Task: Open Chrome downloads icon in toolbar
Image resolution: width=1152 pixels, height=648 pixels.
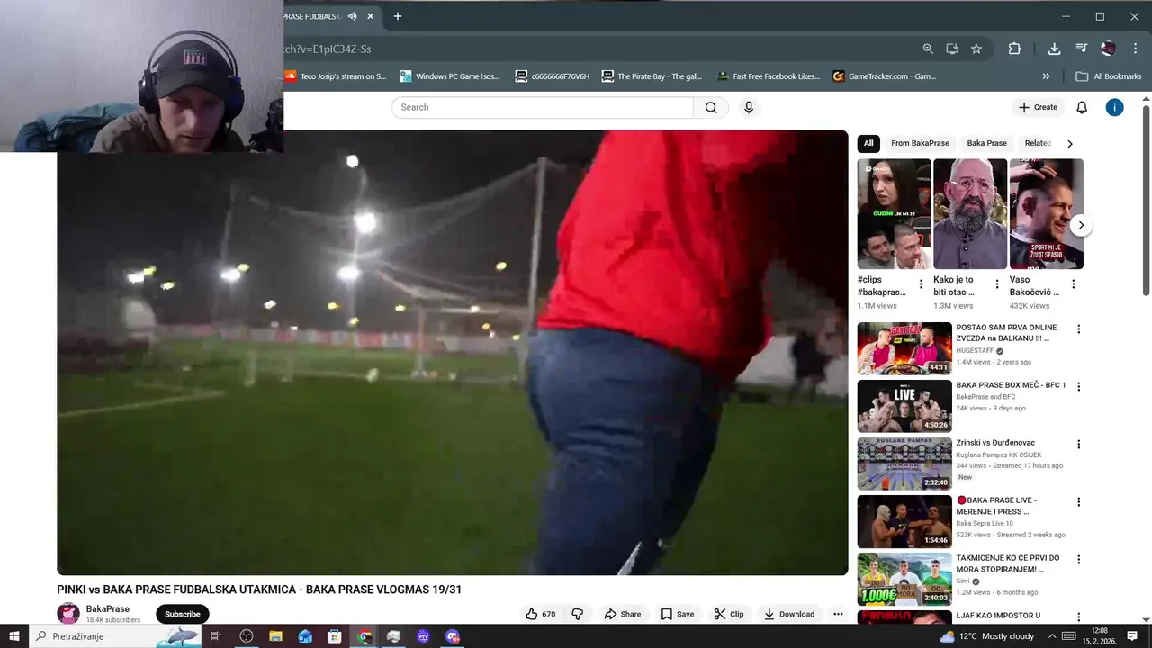Action: tap(1054, 49)
